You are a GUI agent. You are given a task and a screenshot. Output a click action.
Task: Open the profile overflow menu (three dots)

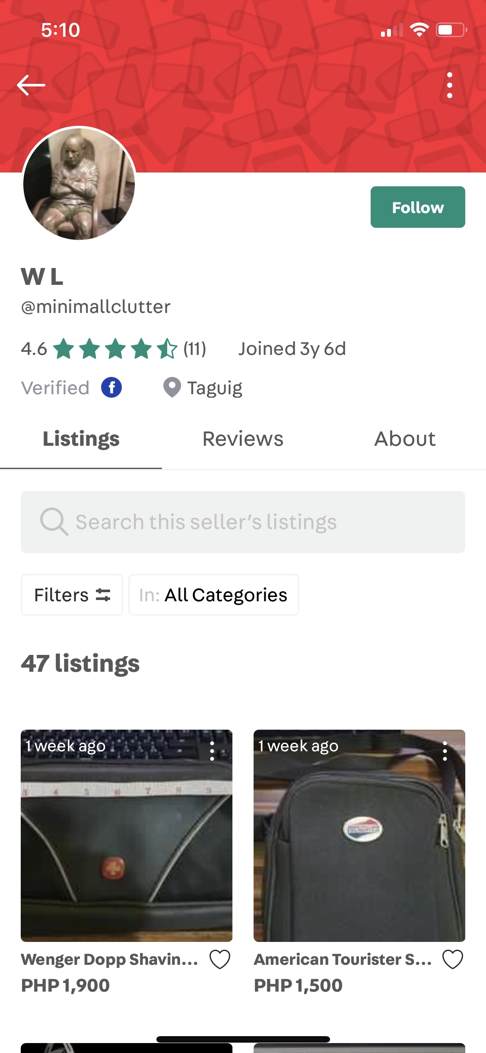click(x=449, y=85)
